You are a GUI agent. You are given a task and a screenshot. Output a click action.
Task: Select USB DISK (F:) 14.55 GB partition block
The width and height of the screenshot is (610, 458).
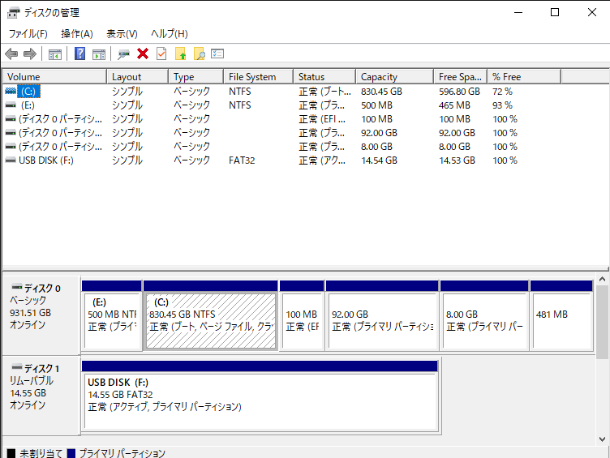(x=260, y=396)
